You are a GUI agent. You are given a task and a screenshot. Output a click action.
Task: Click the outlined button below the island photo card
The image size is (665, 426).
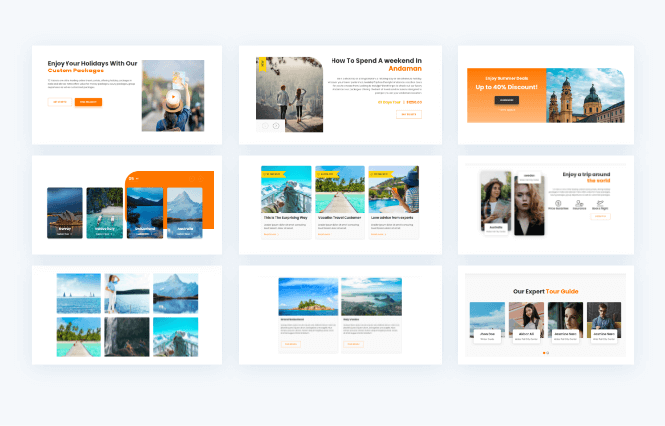click(x=290, y=344)
